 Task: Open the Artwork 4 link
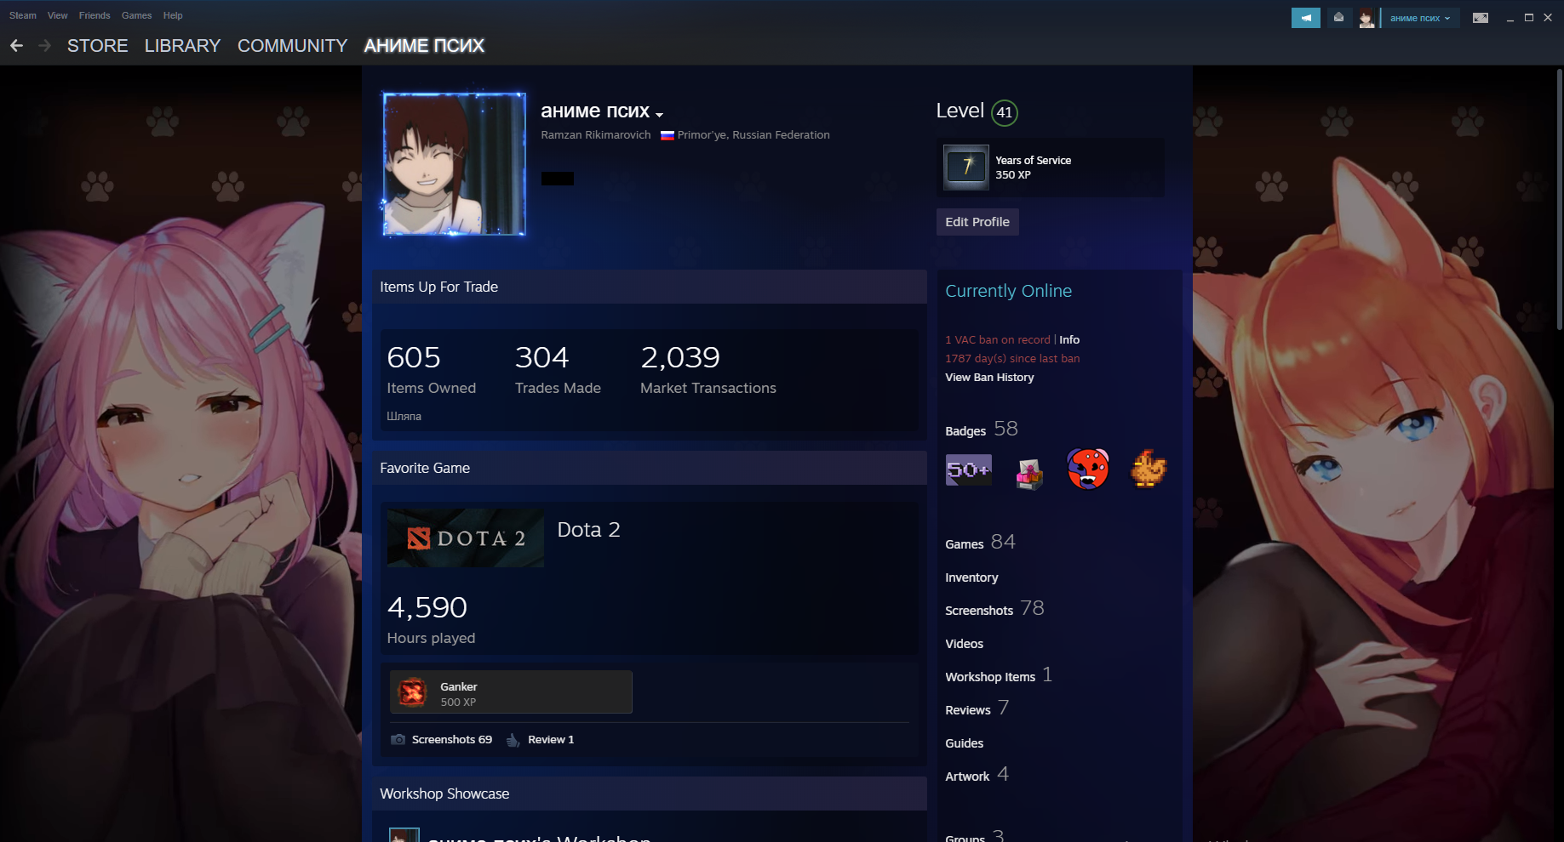[977, 775]
